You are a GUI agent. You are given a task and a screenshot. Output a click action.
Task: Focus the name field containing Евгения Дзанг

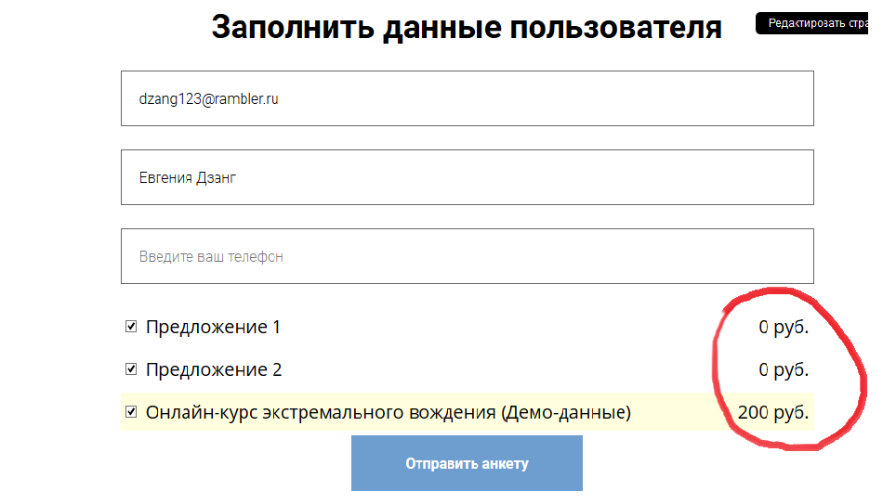pos(467,177)
